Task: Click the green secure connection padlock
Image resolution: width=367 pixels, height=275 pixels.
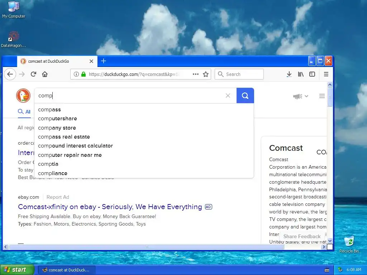Action: click(83, 74)
